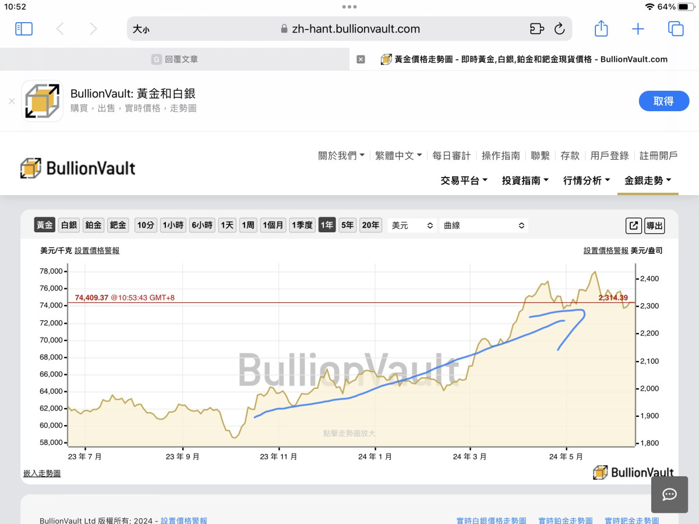Open 實時白銀價格走勢圖 footer link
Screen dimensions: 699x524
(491, 521)
